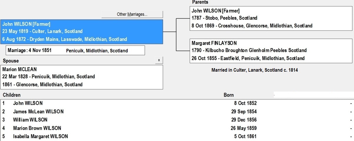Open father John WILSON born 1787
The width and height of the screenshot is (354, 141).
click(270, 18)
